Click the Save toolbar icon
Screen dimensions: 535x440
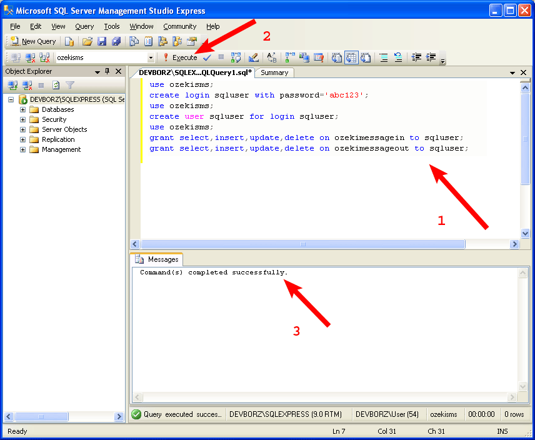click(102, 41)
